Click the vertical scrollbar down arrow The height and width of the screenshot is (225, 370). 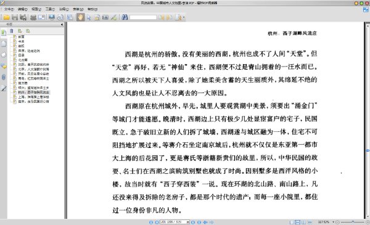click(x=368, y=216)
